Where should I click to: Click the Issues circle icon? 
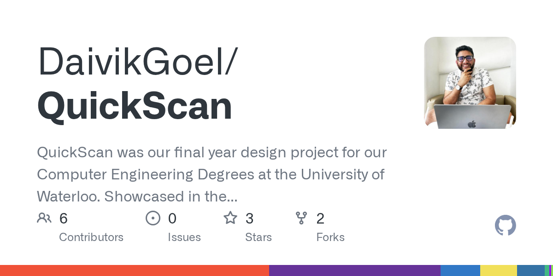click(153, 218)
